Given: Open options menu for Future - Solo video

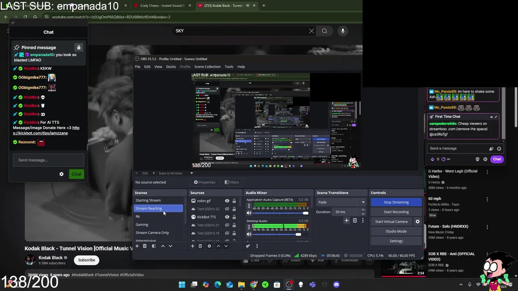Looking at the screenshot, I should (x=487, y=227).
